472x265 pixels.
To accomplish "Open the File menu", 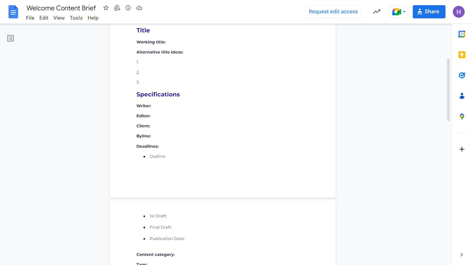I will coord(30,18).
